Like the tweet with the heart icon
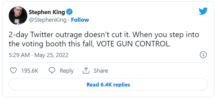Screen dimensions: 217x98 pos(13,71)
